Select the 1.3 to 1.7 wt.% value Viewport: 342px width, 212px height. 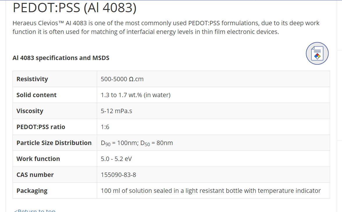click(136, 95)
